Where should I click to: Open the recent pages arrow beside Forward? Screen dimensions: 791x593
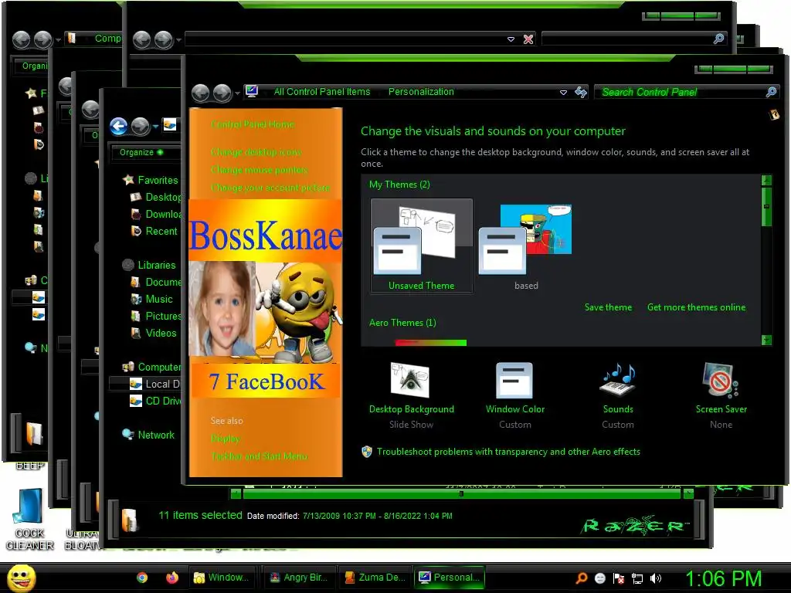pyautogui.click(x=236, y=93)
